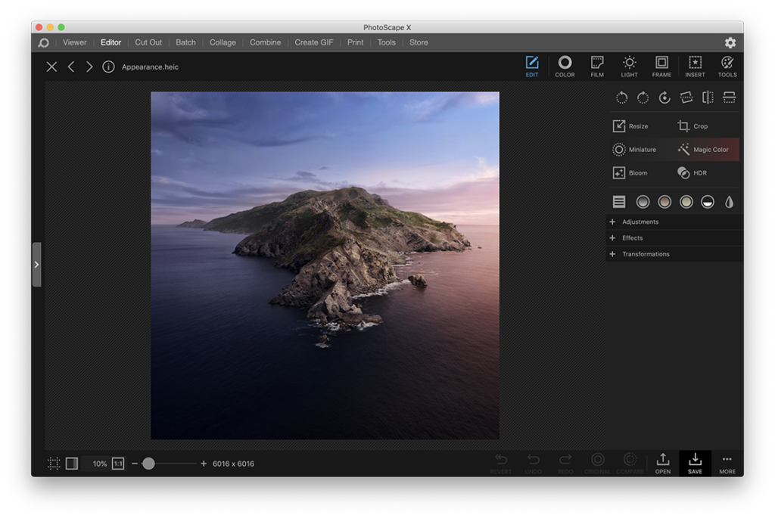
Task: Click the zoom slider handle
Action: pyautogui.click(x=149, y=464)
